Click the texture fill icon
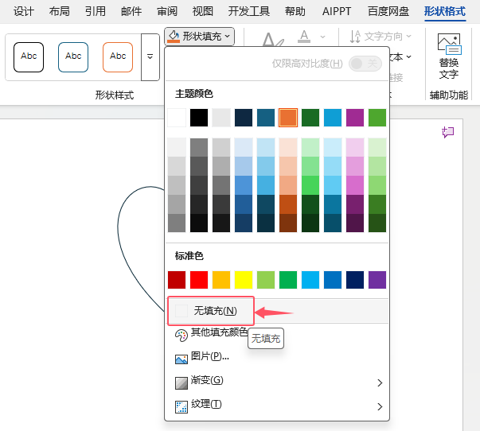 click(181, 407)
